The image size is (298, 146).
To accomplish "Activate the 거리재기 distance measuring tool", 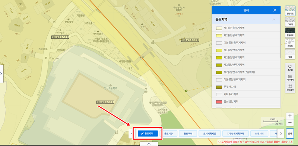I will 290,78.
